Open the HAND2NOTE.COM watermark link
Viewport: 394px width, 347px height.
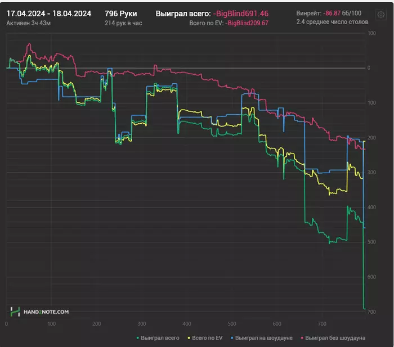click(46, 312)
